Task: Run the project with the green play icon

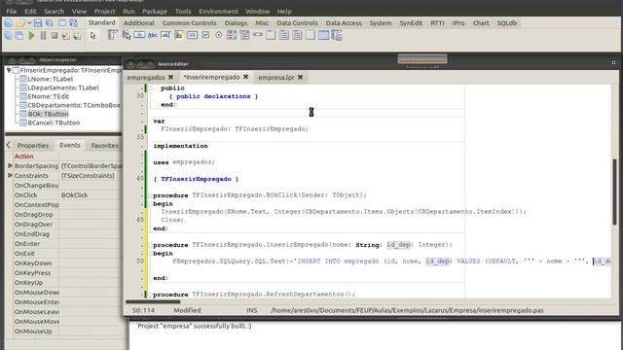Action: [x=31, y=36]
